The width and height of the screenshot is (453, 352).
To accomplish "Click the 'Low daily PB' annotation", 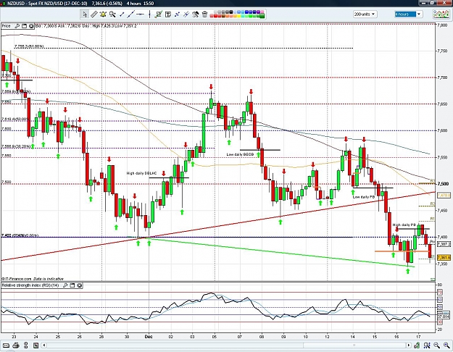I will click(363, 197).
